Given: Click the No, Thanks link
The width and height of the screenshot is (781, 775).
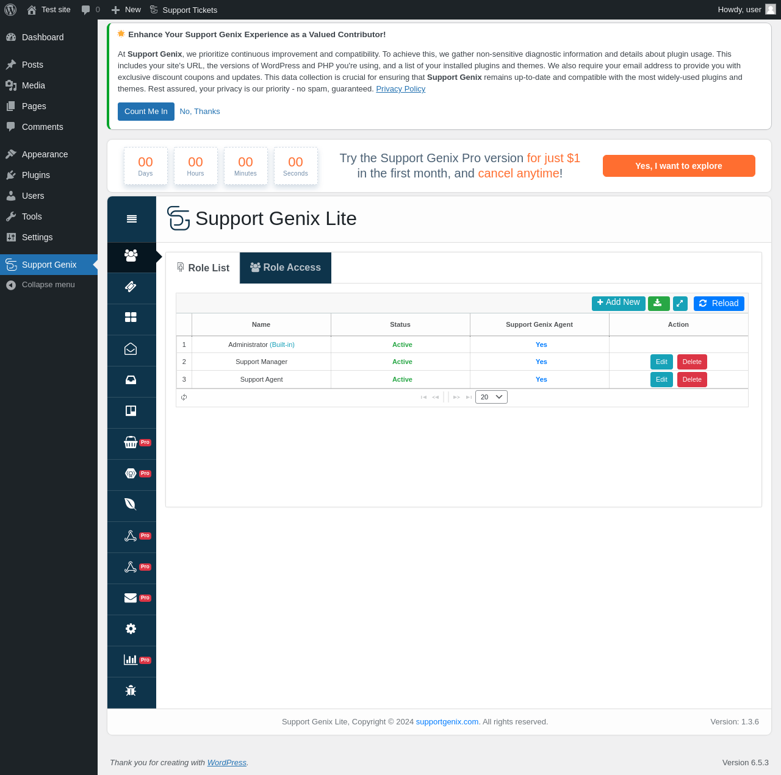Looking at the screenshot, I should [200, 112].
